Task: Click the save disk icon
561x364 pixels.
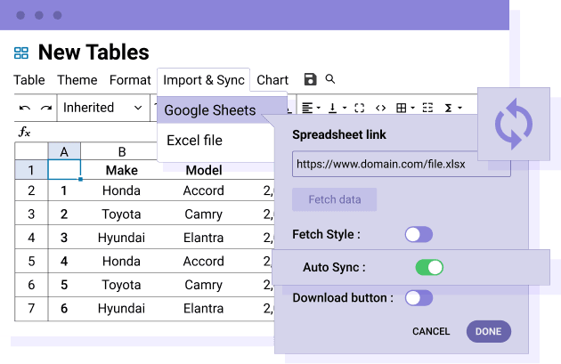Action: pyautogui.click(x=311, y=80)
